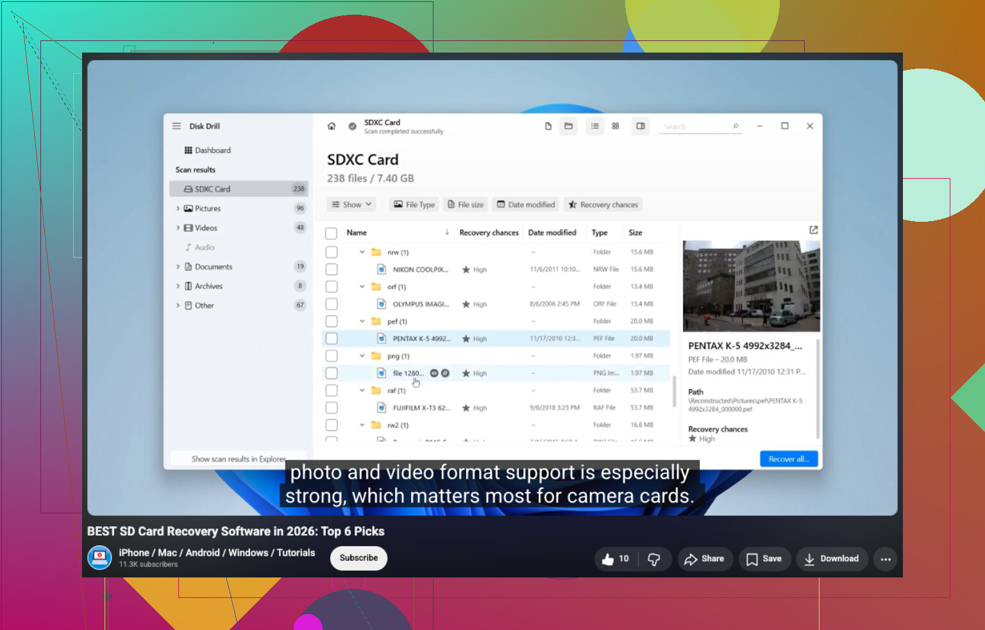
Task: Open preview in external window icon
Action: click(x=813, y=230)
